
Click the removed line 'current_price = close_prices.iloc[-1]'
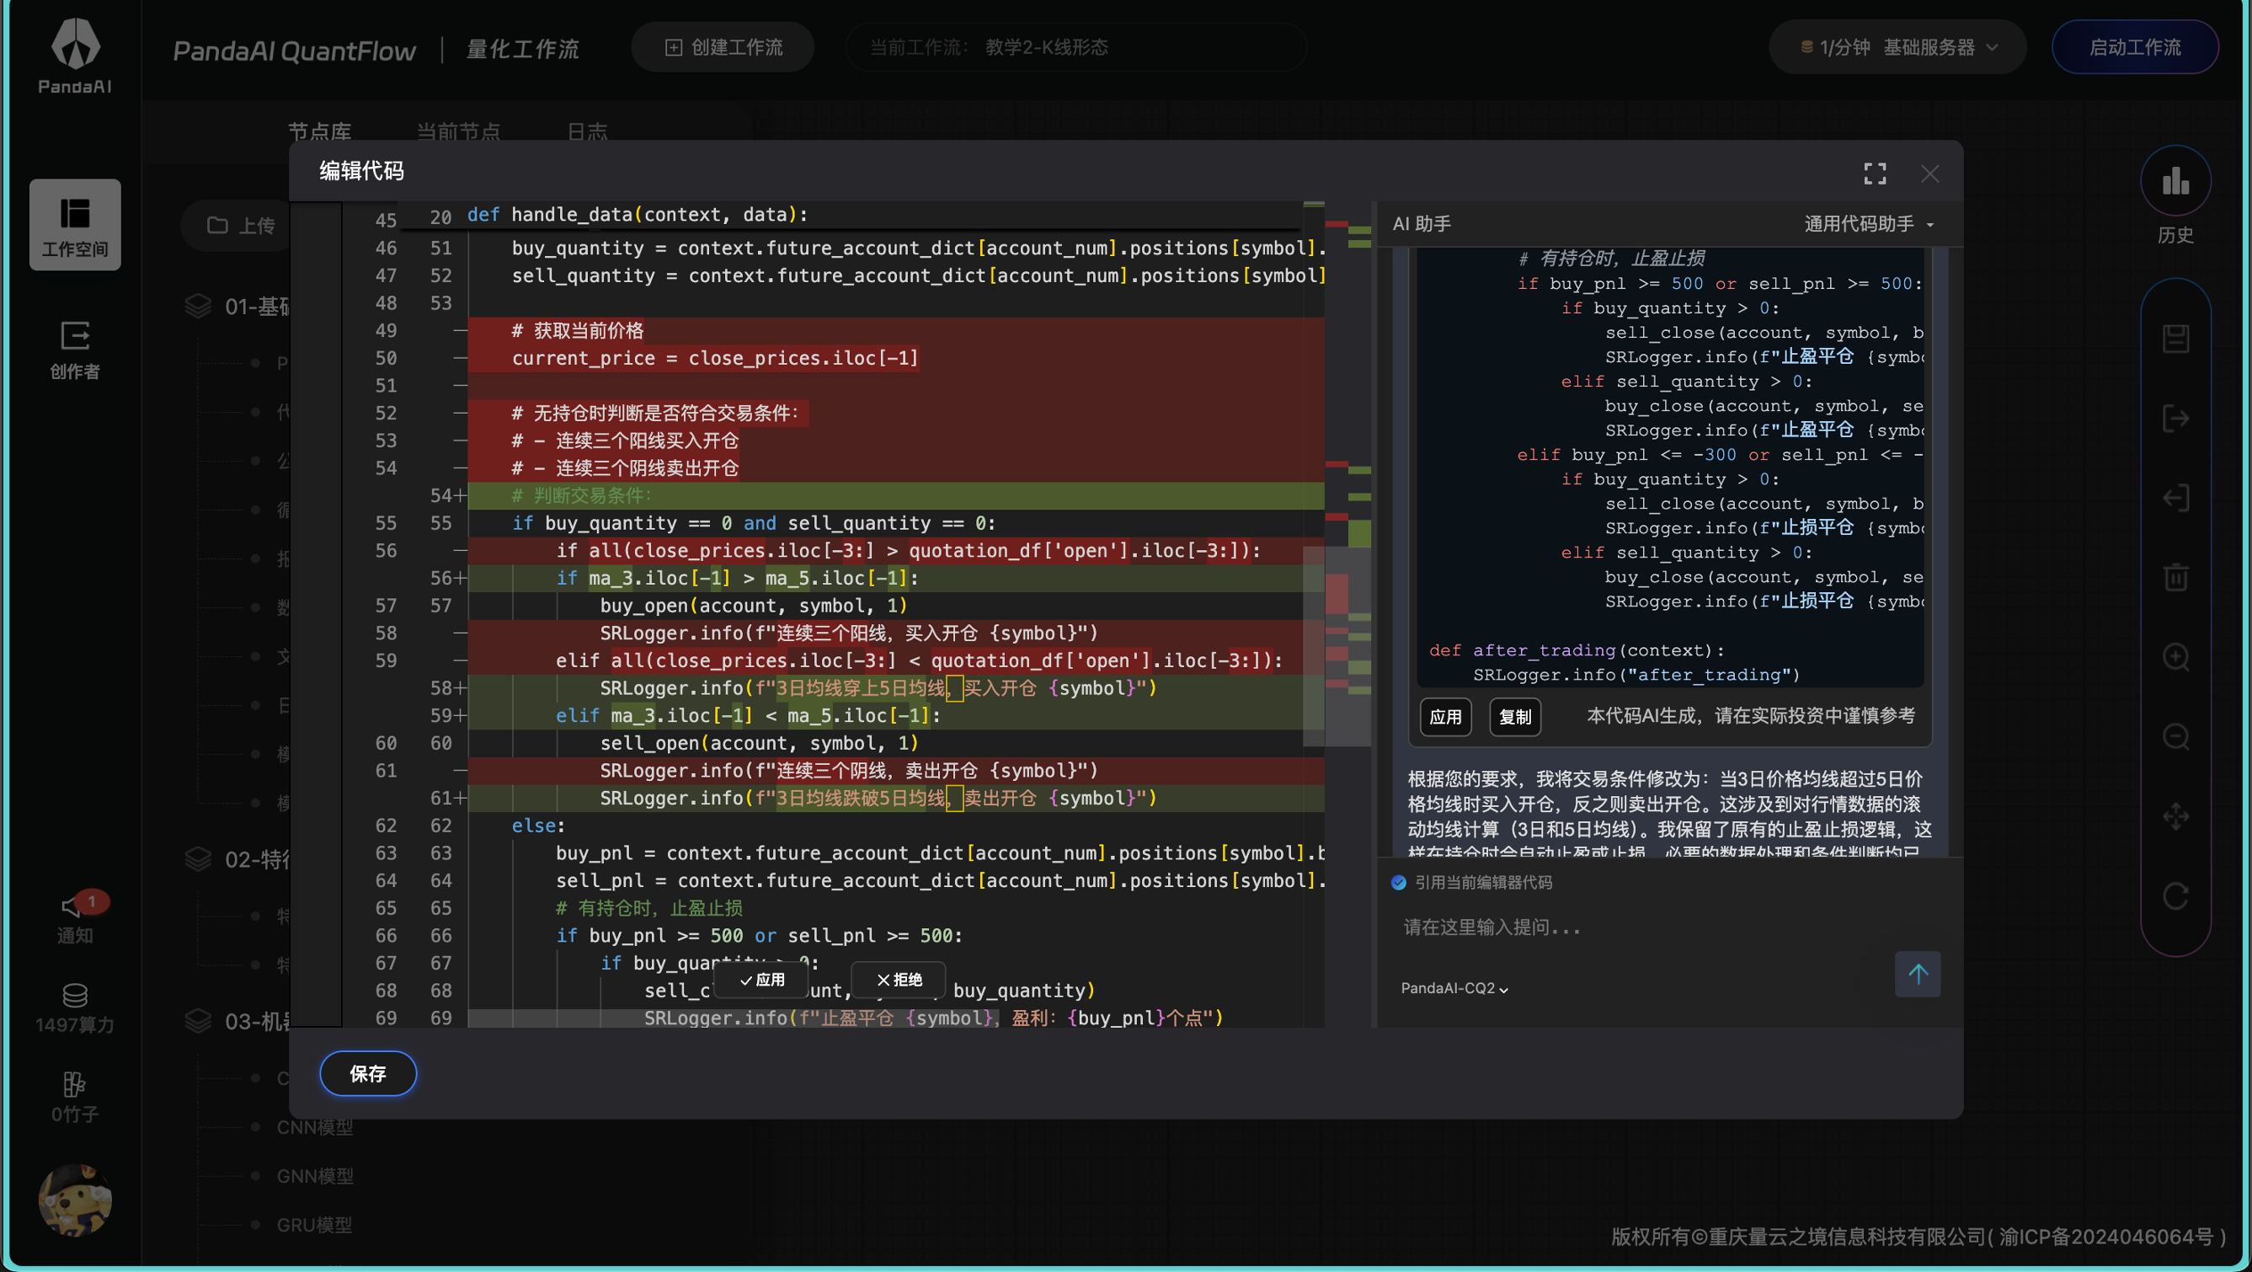(x=715, y=358)
